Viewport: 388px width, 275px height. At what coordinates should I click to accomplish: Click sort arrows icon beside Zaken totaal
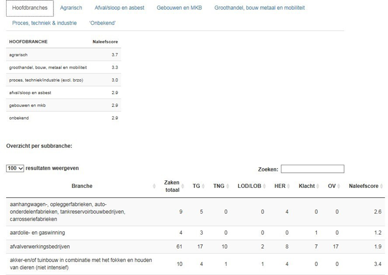pos(185,186)
